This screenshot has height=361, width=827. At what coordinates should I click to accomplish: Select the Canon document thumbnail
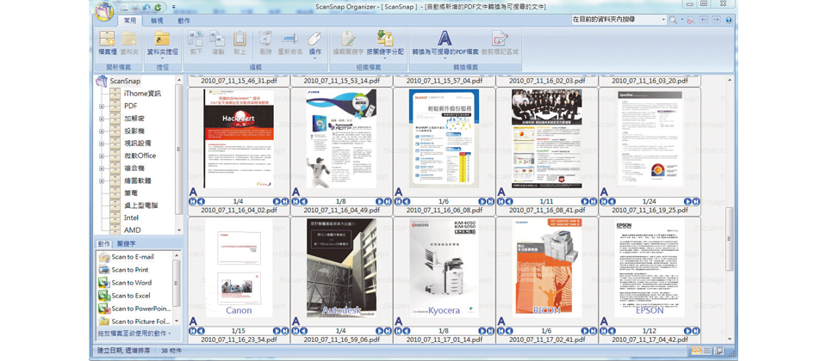pyautogui.click(x=239, y=268)
